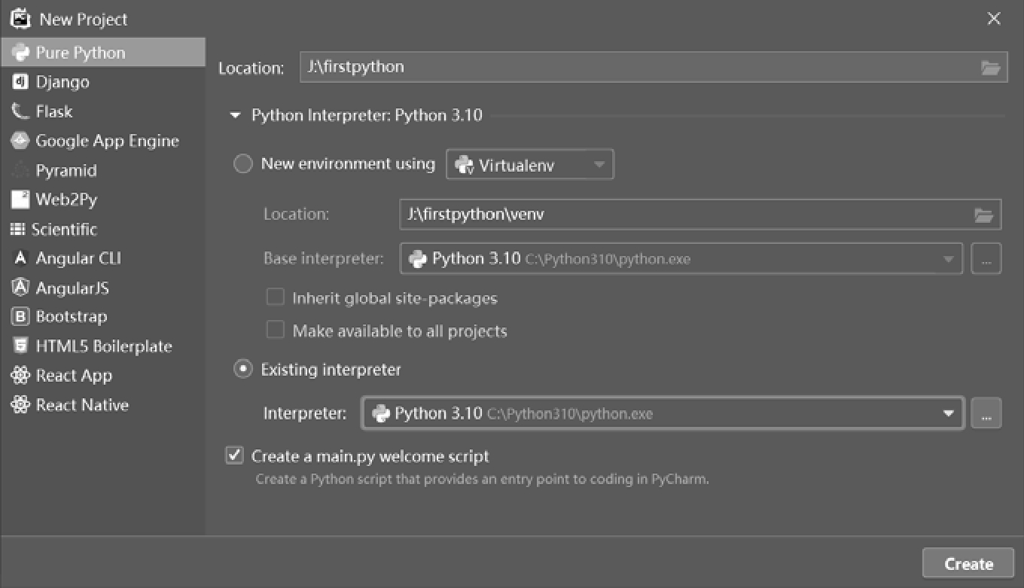Close the New Project dialog
The image size is (1024, 588).
994,19
